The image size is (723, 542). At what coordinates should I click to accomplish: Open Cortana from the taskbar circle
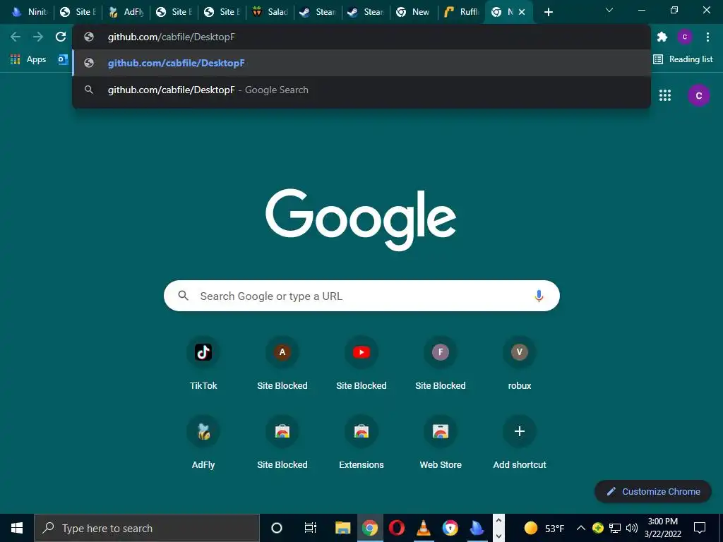pyautogui.click(x=277, y=528)
